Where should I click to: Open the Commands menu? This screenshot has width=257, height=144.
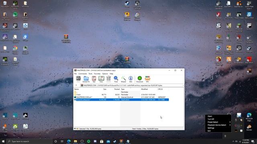82,74
